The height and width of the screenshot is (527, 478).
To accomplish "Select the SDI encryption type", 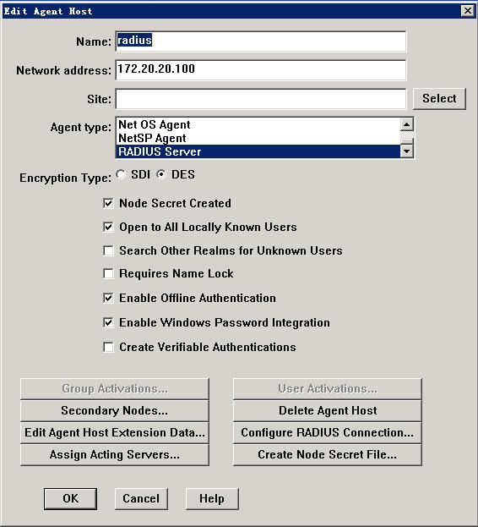I will pos(121,174).
